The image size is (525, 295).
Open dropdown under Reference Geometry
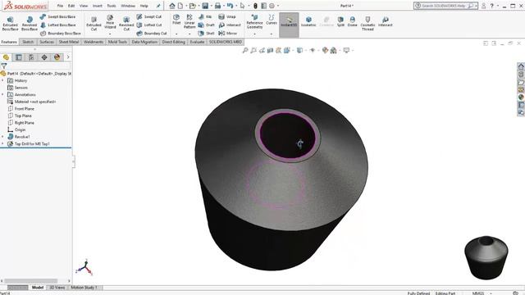click(x=254, y=34)
